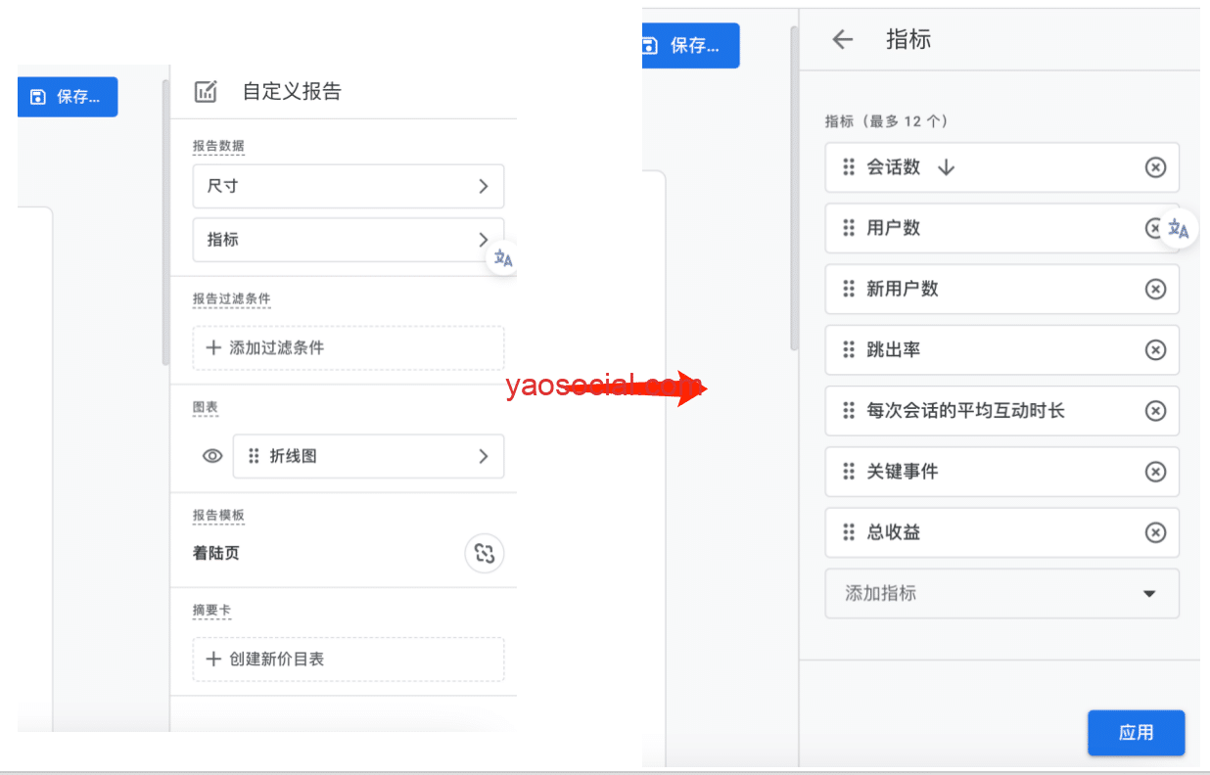Delete the 每次会话的平均互动时长 metric
This screenshot has width=1210, height=775.
coord(1155,410)
